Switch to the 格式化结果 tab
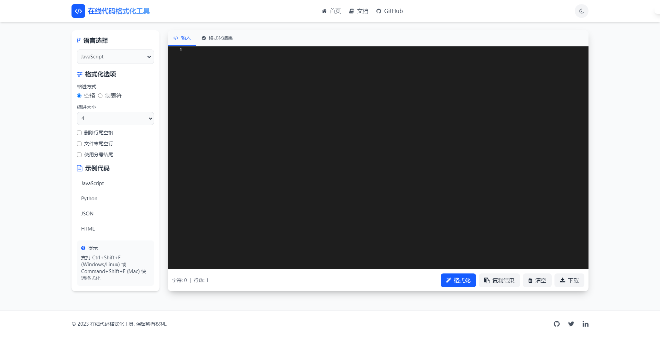The height and width of the screenshot is (337, 660). [x=217, y=38]
